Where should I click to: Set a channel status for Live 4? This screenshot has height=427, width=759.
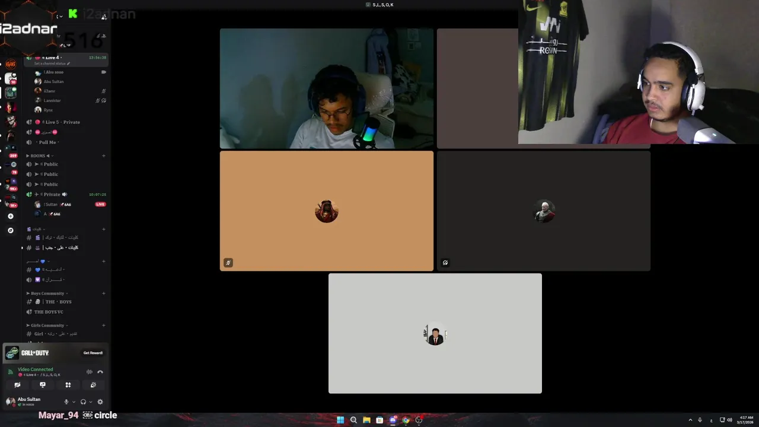(52, 63)
